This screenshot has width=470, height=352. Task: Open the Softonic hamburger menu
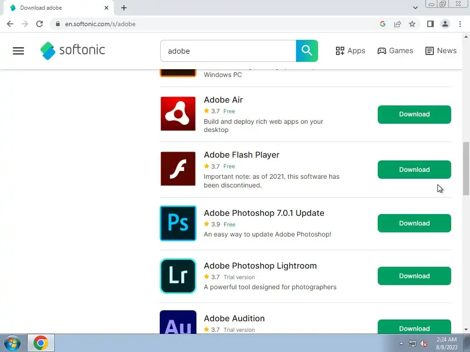(x=18, y=51)
